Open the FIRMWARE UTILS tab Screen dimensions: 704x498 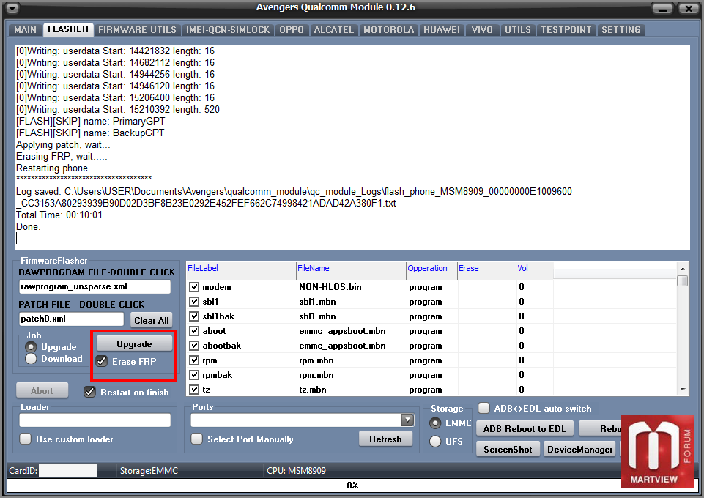[138, 29]
